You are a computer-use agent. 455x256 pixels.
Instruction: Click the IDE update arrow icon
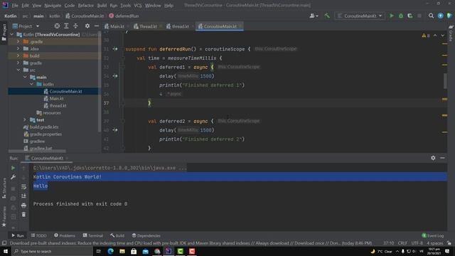coord(441,16)
